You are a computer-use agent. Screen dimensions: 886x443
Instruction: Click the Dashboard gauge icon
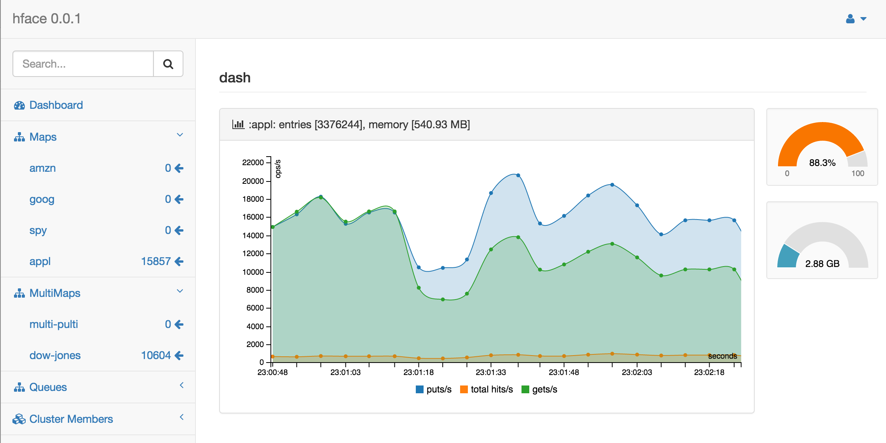point(19,105)
